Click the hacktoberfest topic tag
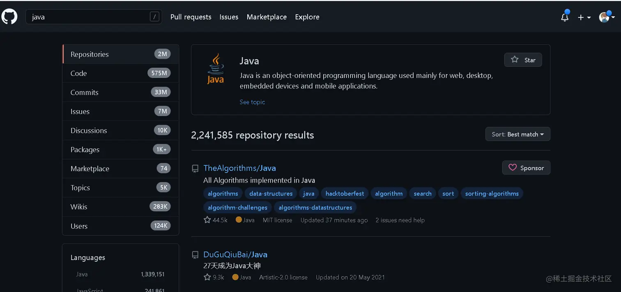 click(345, 194)
